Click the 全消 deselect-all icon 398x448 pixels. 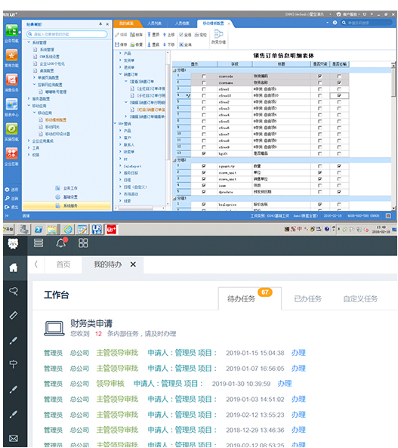click(181, 45)
